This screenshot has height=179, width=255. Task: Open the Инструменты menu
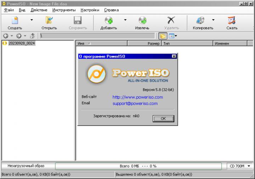click(x=64, y=10)
